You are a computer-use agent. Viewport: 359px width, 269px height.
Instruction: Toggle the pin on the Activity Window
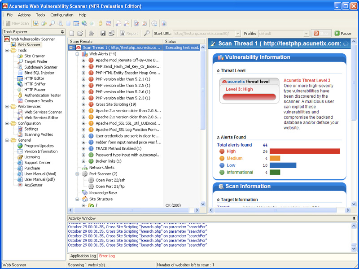click(354, 218)
